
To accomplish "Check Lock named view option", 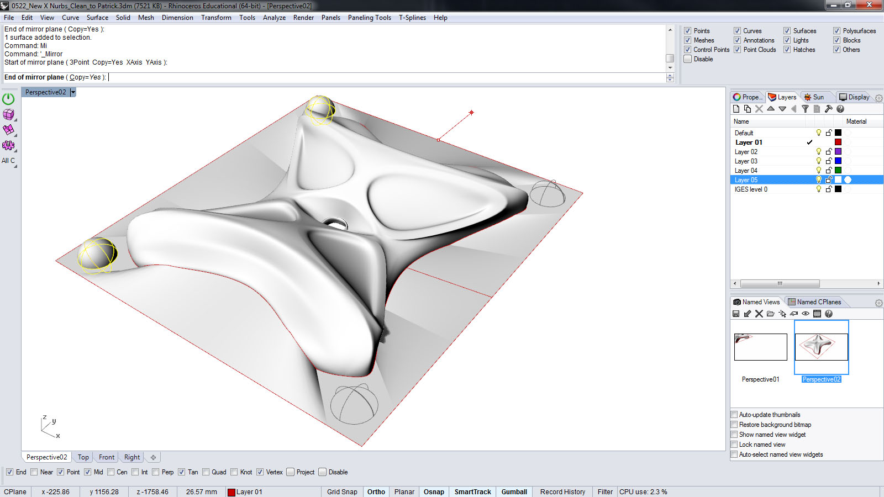I will tap(734, 445).
